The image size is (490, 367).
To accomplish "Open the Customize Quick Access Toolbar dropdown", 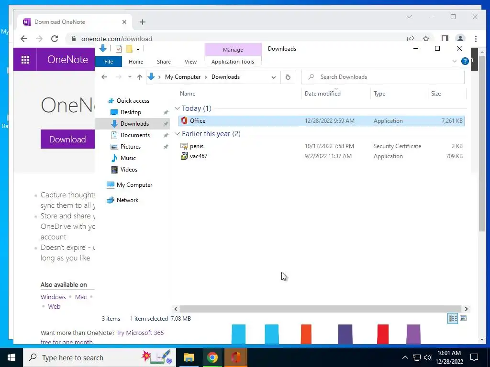I will click(138, 49).
